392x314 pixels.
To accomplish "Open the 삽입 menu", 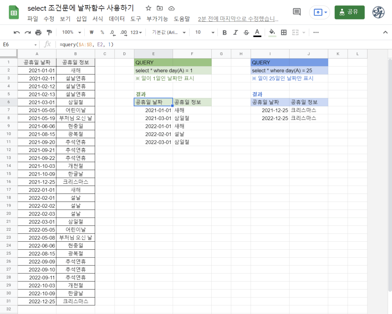I will pos(82,19).
